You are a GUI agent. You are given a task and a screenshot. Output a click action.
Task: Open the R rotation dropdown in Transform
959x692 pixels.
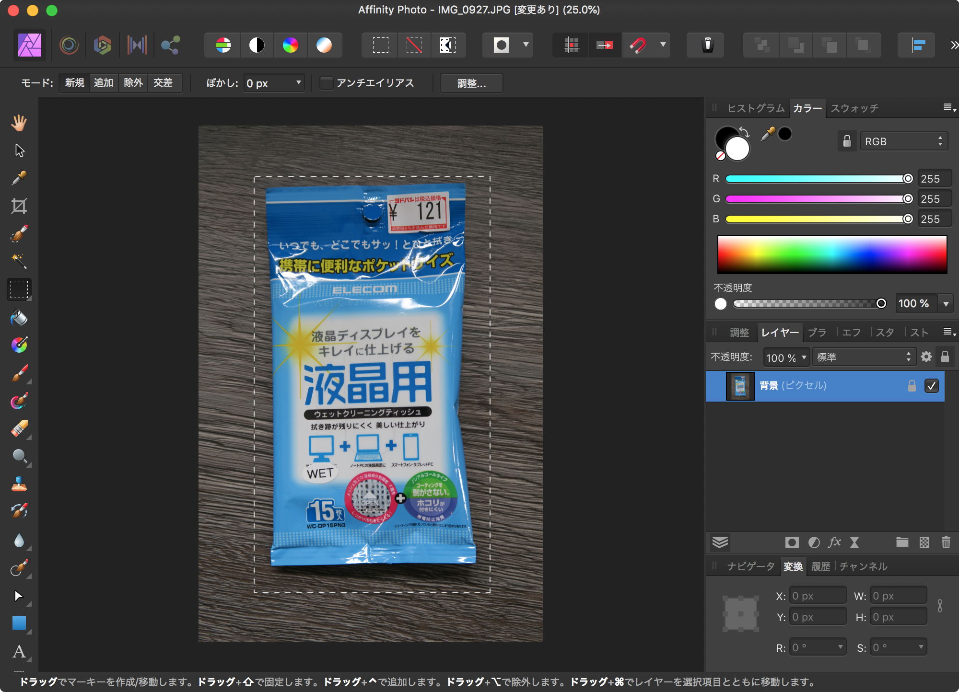840,647
